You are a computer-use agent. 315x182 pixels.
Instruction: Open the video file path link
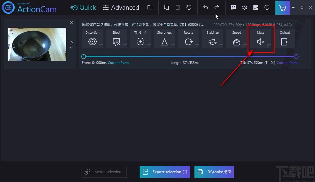pos(143,25)
